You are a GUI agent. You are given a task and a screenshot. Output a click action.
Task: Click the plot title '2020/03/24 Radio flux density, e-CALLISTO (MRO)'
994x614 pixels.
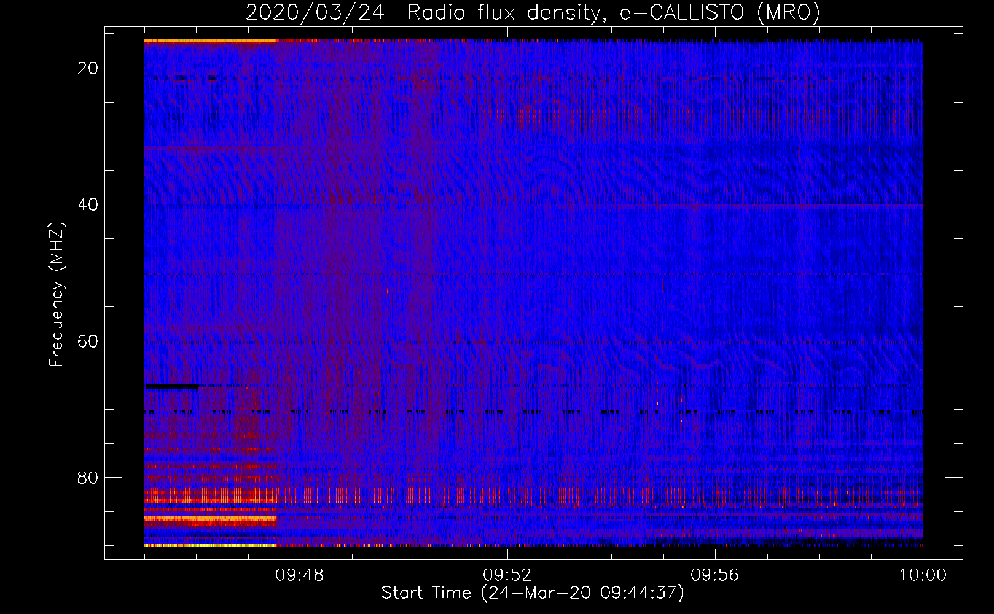point(533,12)
